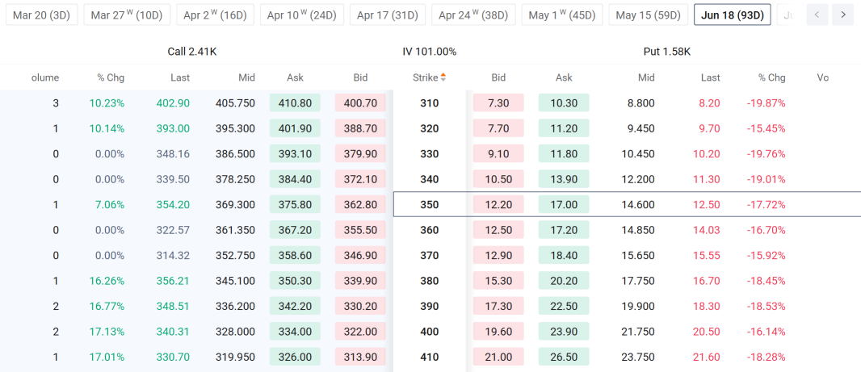This screenshot has height=372, width=861.
Task: Click put Ask 17.00 at strike 350
Action: click(x=564, y=205)
